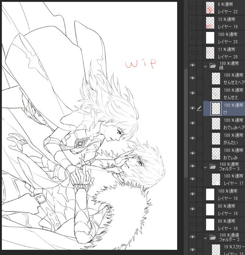The width and height of the screenshot is (245, 255).
Task: Click the 線 folder icon
Action: (212, 65)
